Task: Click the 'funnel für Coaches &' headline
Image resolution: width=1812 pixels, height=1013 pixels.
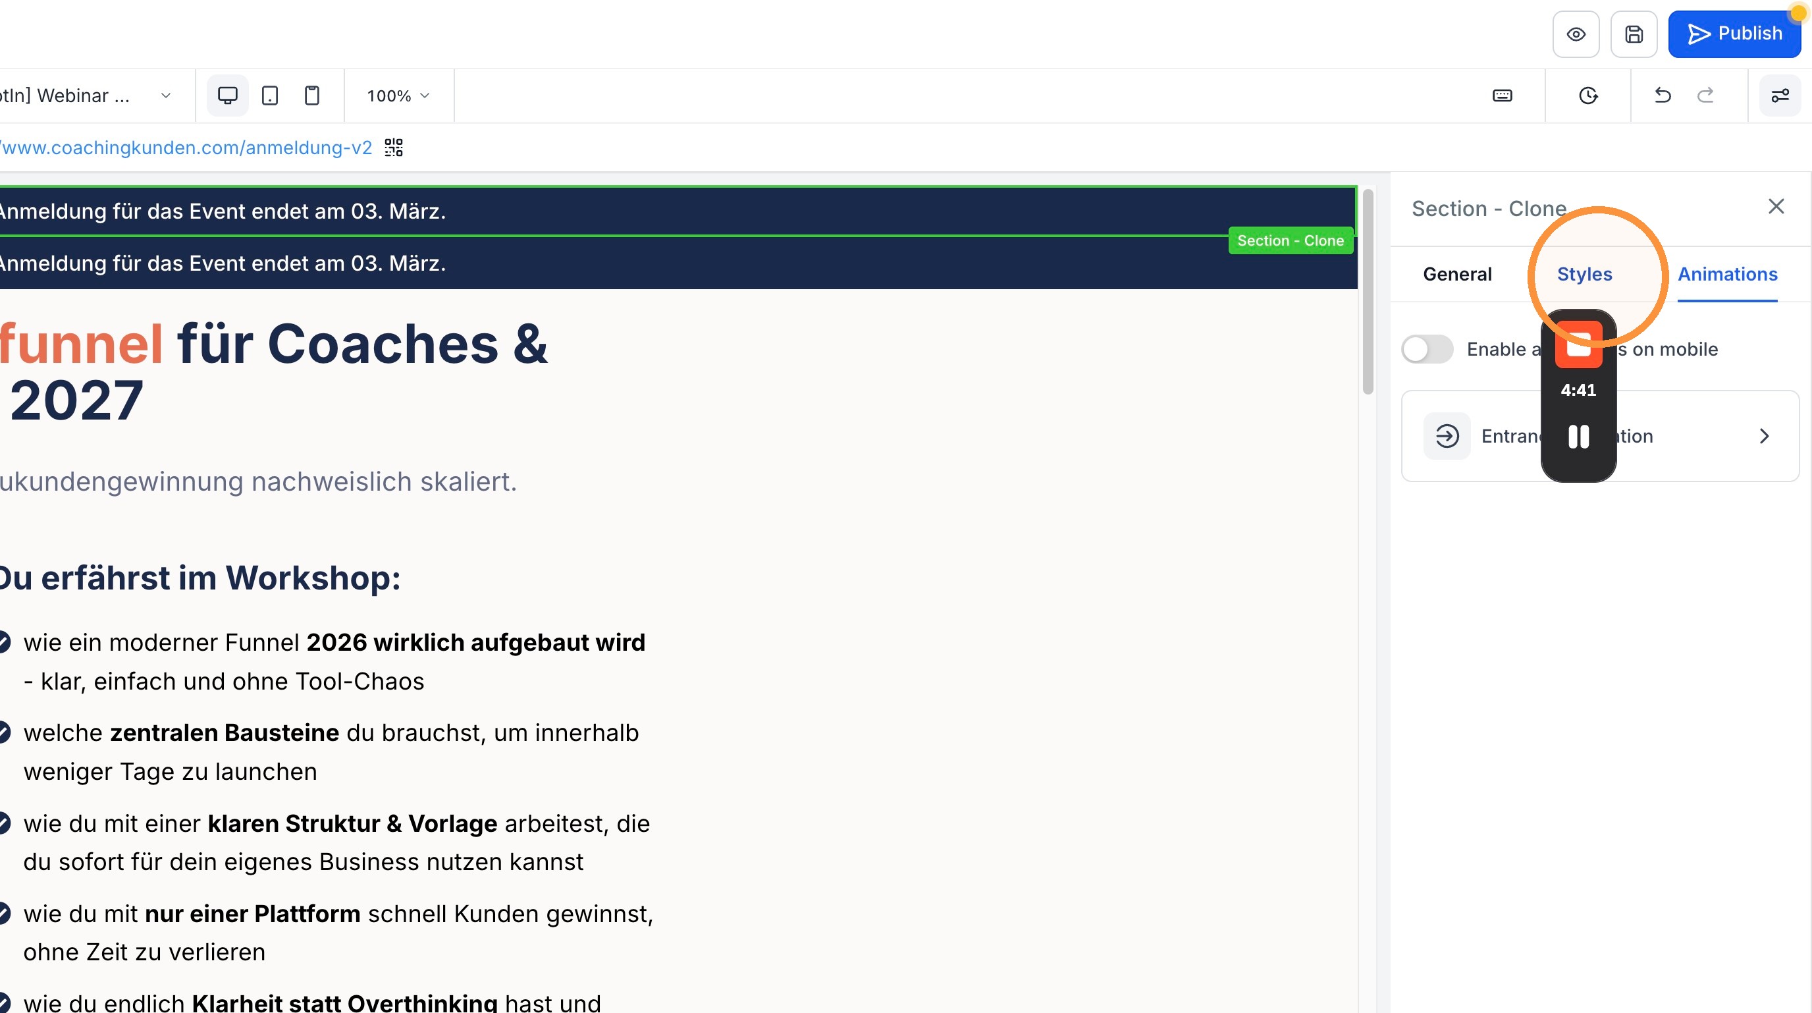Action: coord(273,343)
